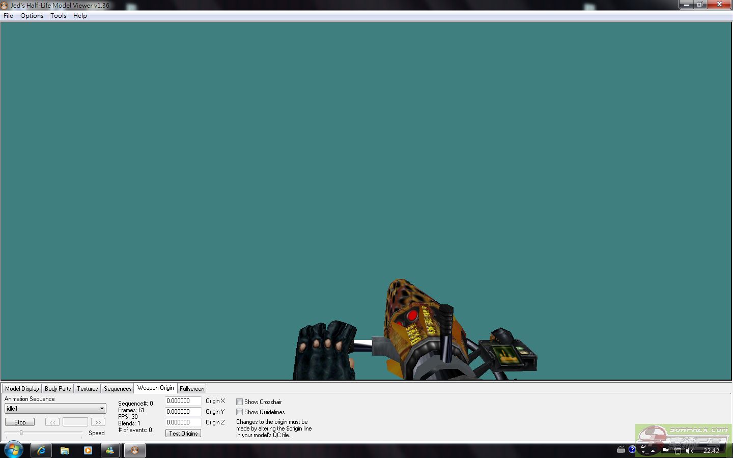Click the Windows Live Messenger taskbar icon
Viewport: 733px width, 458px height.
click(x=110, y=450)
